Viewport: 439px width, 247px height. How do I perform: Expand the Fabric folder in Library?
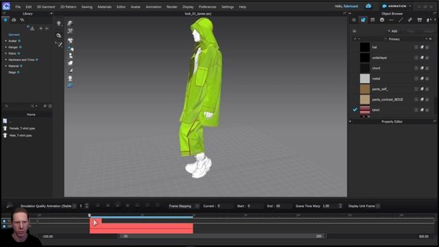tap(6, 54)
